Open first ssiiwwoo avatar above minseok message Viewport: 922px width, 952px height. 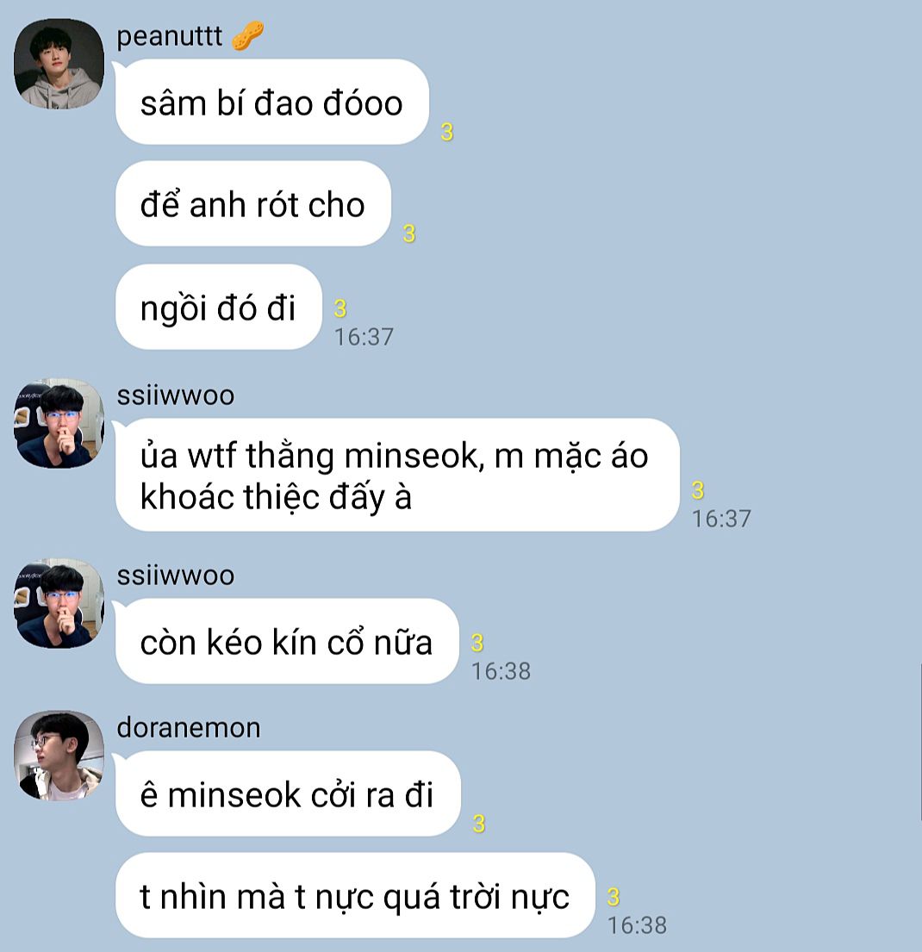(x=59, y=423)
